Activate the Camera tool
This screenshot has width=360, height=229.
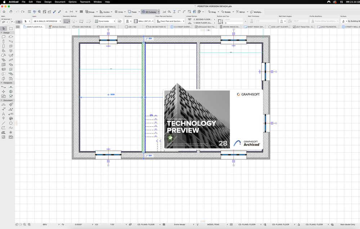click(x=11, y=96)
